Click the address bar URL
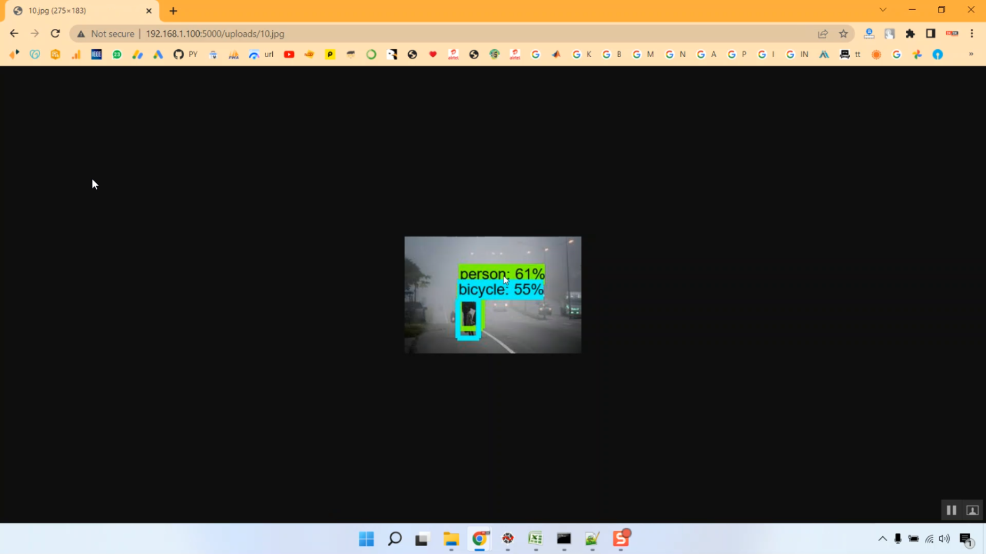 [x=215, y=33]
